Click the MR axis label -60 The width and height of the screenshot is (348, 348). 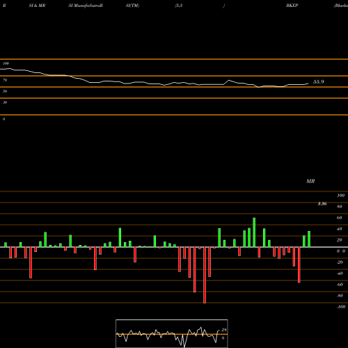[340, 285]
